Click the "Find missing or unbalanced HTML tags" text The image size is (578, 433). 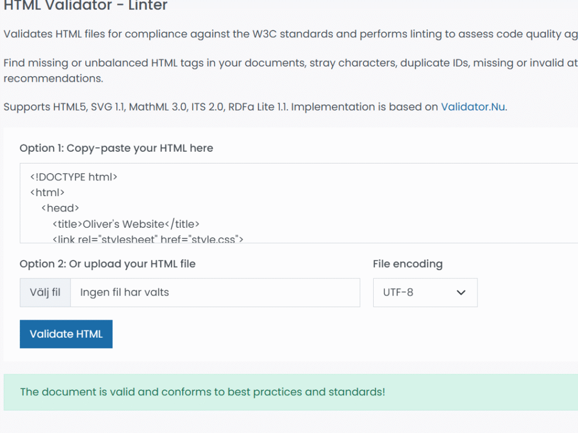click(282, 63)
